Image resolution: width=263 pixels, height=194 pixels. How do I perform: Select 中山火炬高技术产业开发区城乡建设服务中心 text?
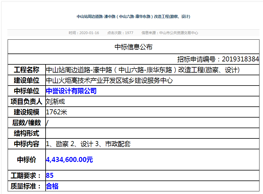[109, 81]
